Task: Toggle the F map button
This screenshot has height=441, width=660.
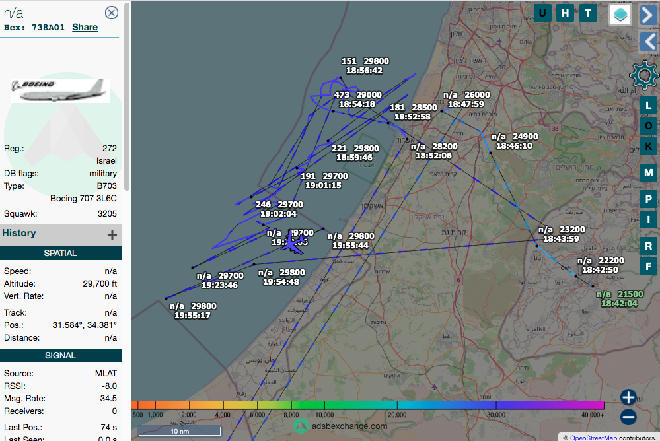Action: (x=648, y=266)
